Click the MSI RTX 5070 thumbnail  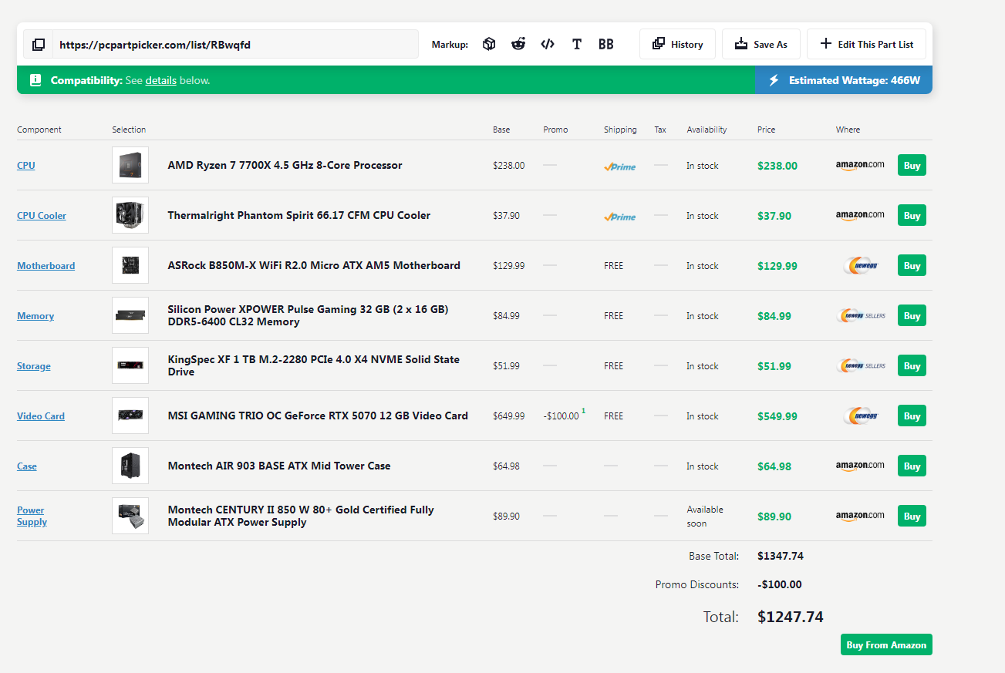pyautogui.click(x=130, y=416)
